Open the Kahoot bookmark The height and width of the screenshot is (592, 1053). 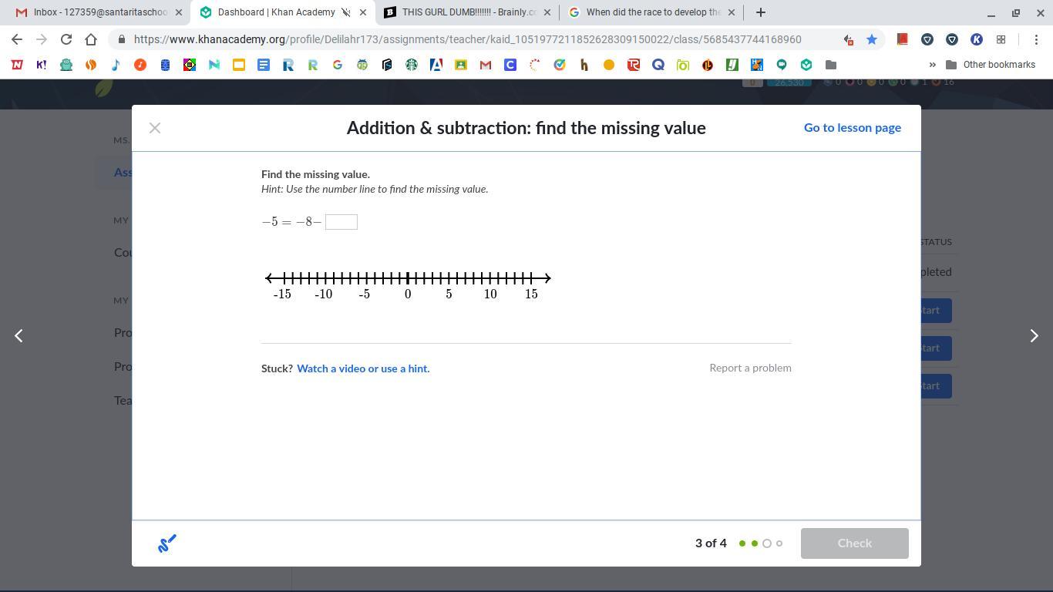[42, 65]
